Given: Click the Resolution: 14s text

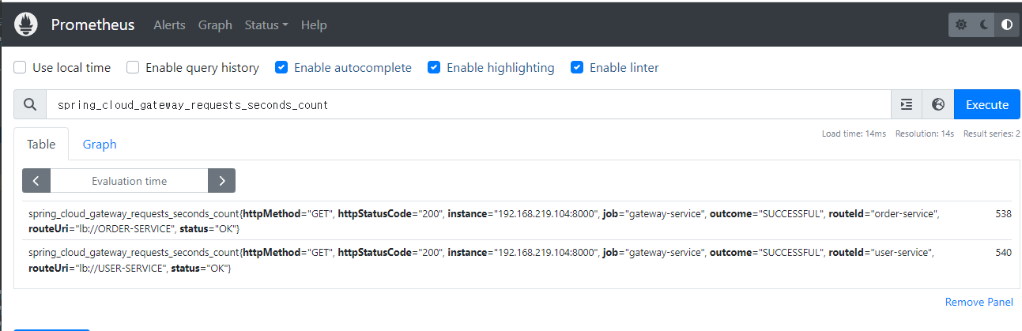Looking at the screenshot, I should pos(925,134).
